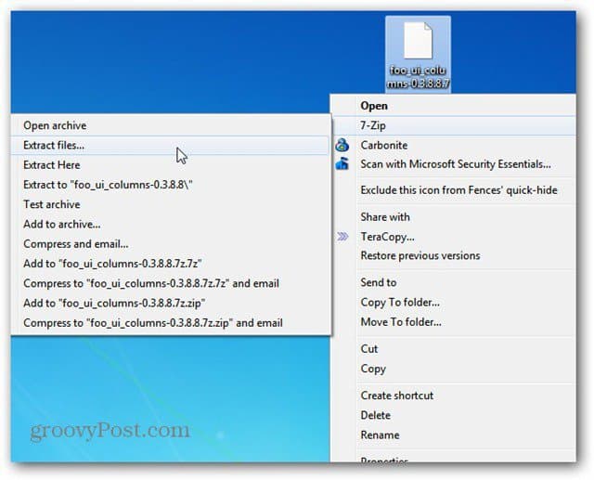The width and height of the screenshot is (594, 480).
Task: Select Scan with Microsoft Security Essentials
Action: coord(454,164)
